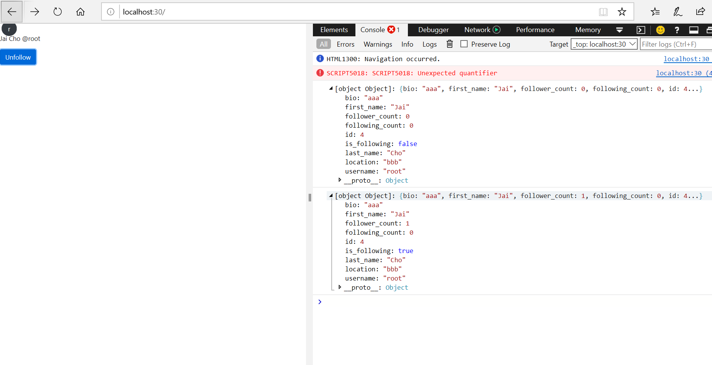Dock the DevTools pane icon
The image size is (712, 365).
click(x=694, y=30)
